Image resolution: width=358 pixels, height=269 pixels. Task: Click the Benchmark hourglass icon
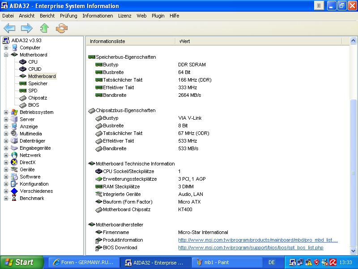click(14, 198)
